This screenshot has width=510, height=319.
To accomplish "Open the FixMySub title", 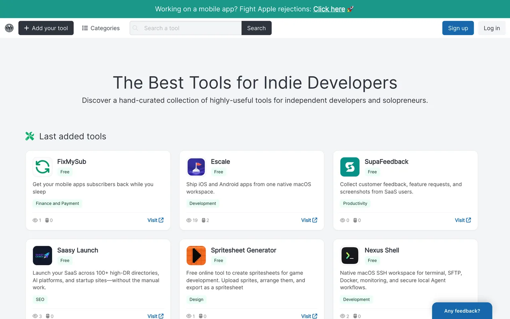I will point(72,161).
